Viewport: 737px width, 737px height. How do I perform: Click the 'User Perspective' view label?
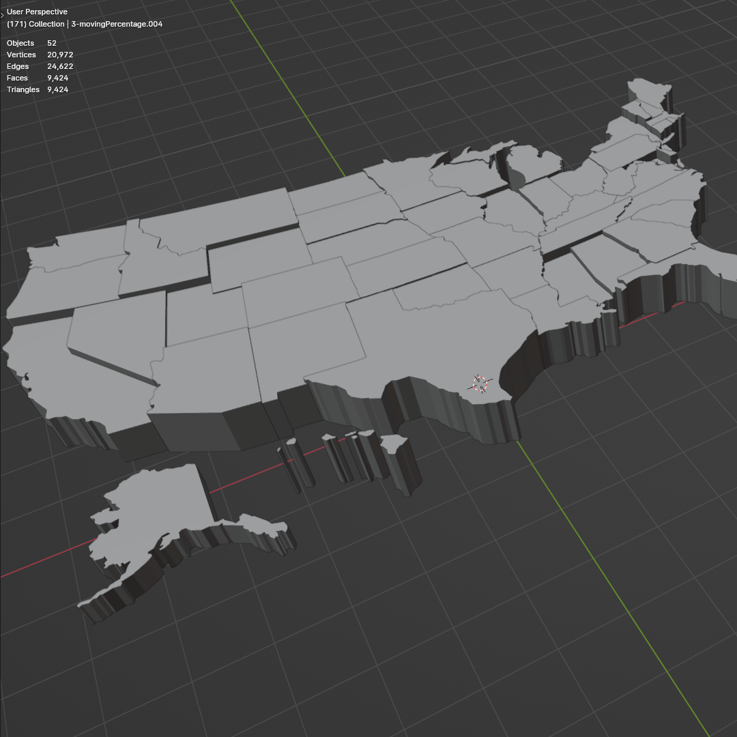[37, 12]
